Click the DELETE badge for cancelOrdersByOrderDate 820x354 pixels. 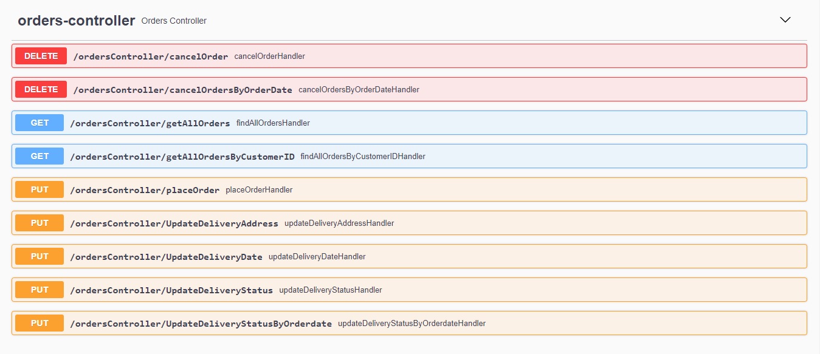[x=40, y=89]
